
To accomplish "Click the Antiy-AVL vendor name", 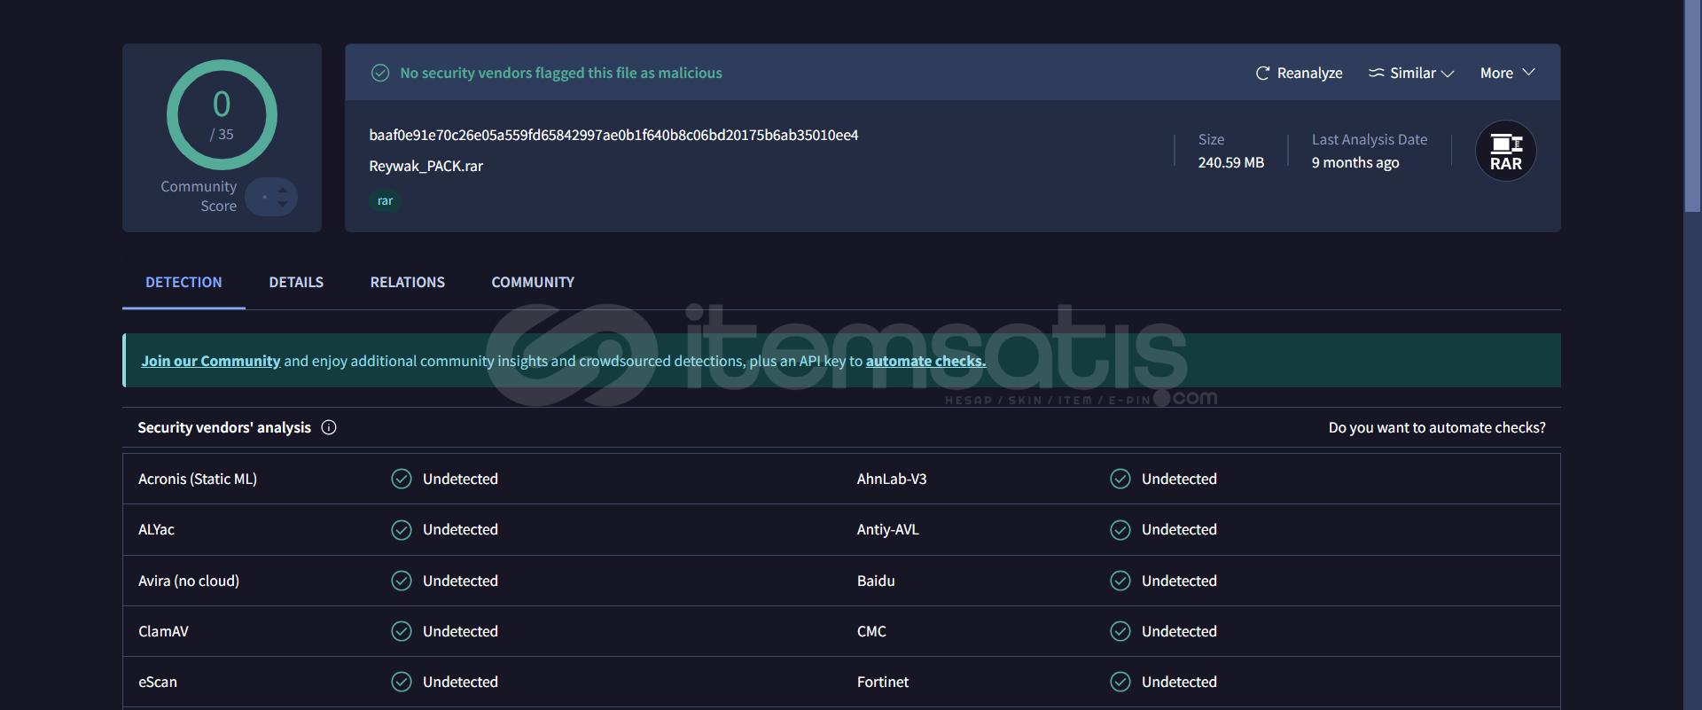I will [887, 529].
